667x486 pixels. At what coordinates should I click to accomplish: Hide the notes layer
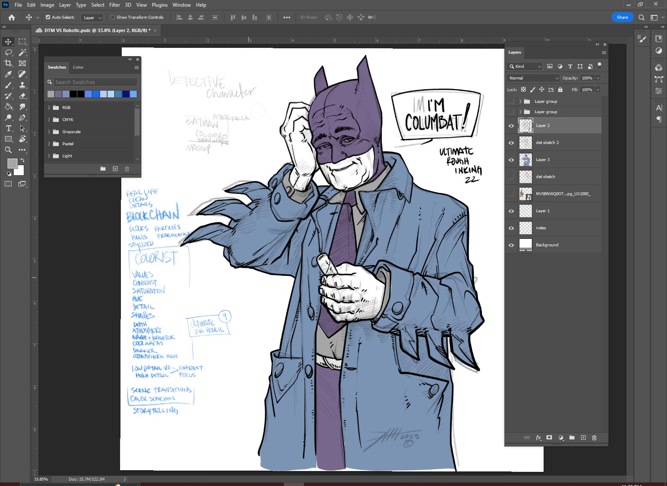pos(511,228)
